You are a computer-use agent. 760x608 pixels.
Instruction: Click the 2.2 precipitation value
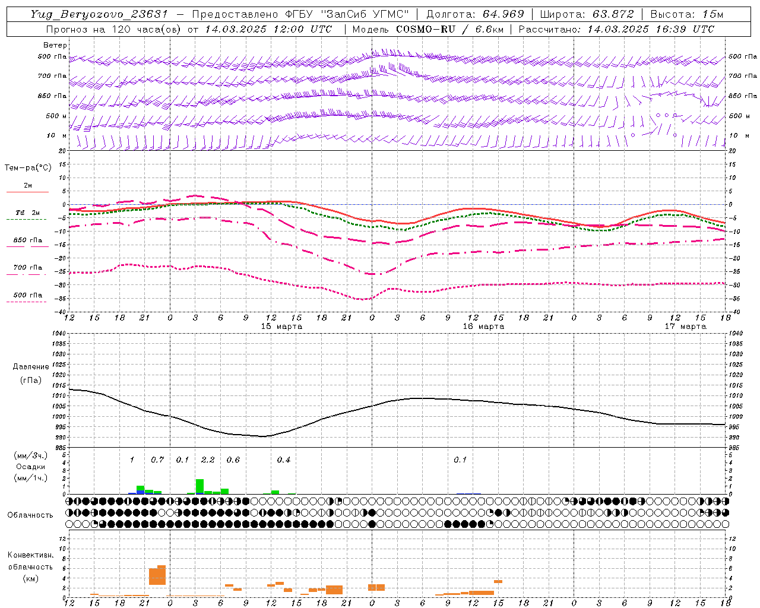pos(208,460)
